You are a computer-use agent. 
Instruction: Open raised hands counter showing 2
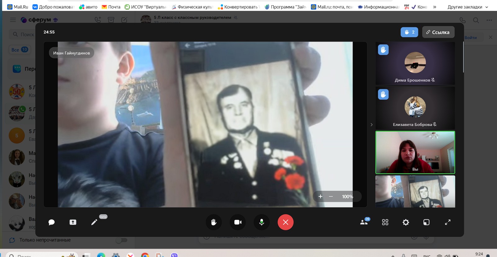click(x=409, y=32)
